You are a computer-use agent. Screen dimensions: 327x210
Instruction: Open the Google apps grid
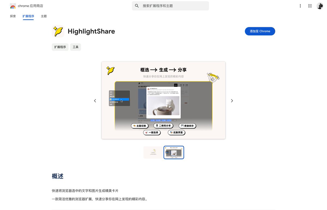tap(310, 6)
